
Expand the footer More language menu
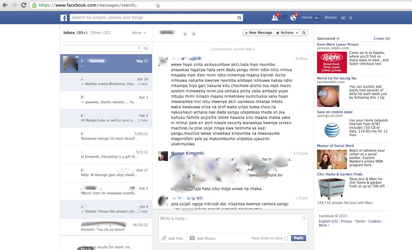click(324, 225)
